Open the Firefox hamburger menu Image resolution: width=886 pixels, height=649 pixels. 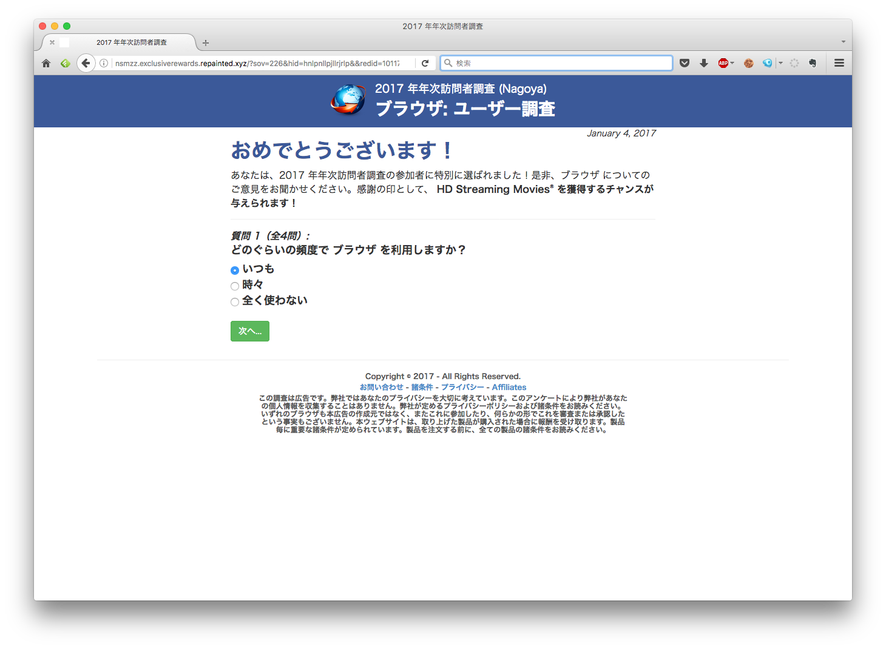(839, 63)
